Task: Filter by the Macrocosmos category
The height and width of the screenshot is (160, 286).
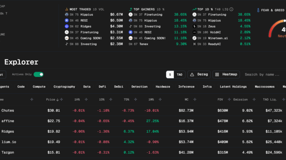Action: pos(265,87)
